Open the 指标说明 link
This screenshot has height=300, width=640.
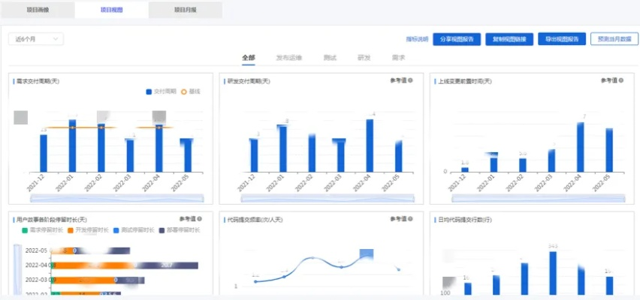[x=416, y=39]
